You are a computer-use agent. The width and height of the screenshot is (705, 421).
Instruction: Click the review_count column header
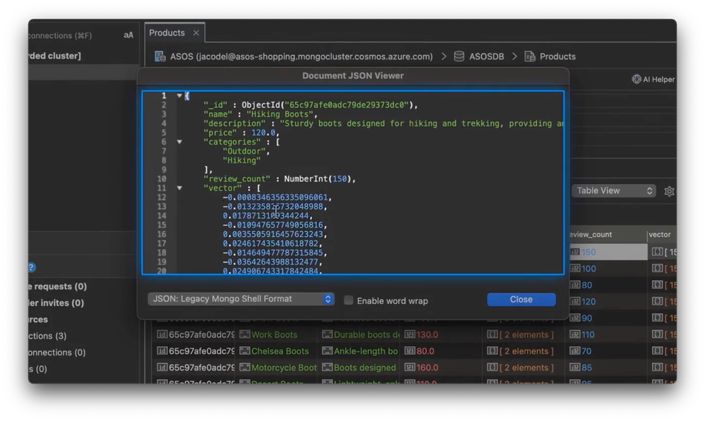tap(591, 235)
